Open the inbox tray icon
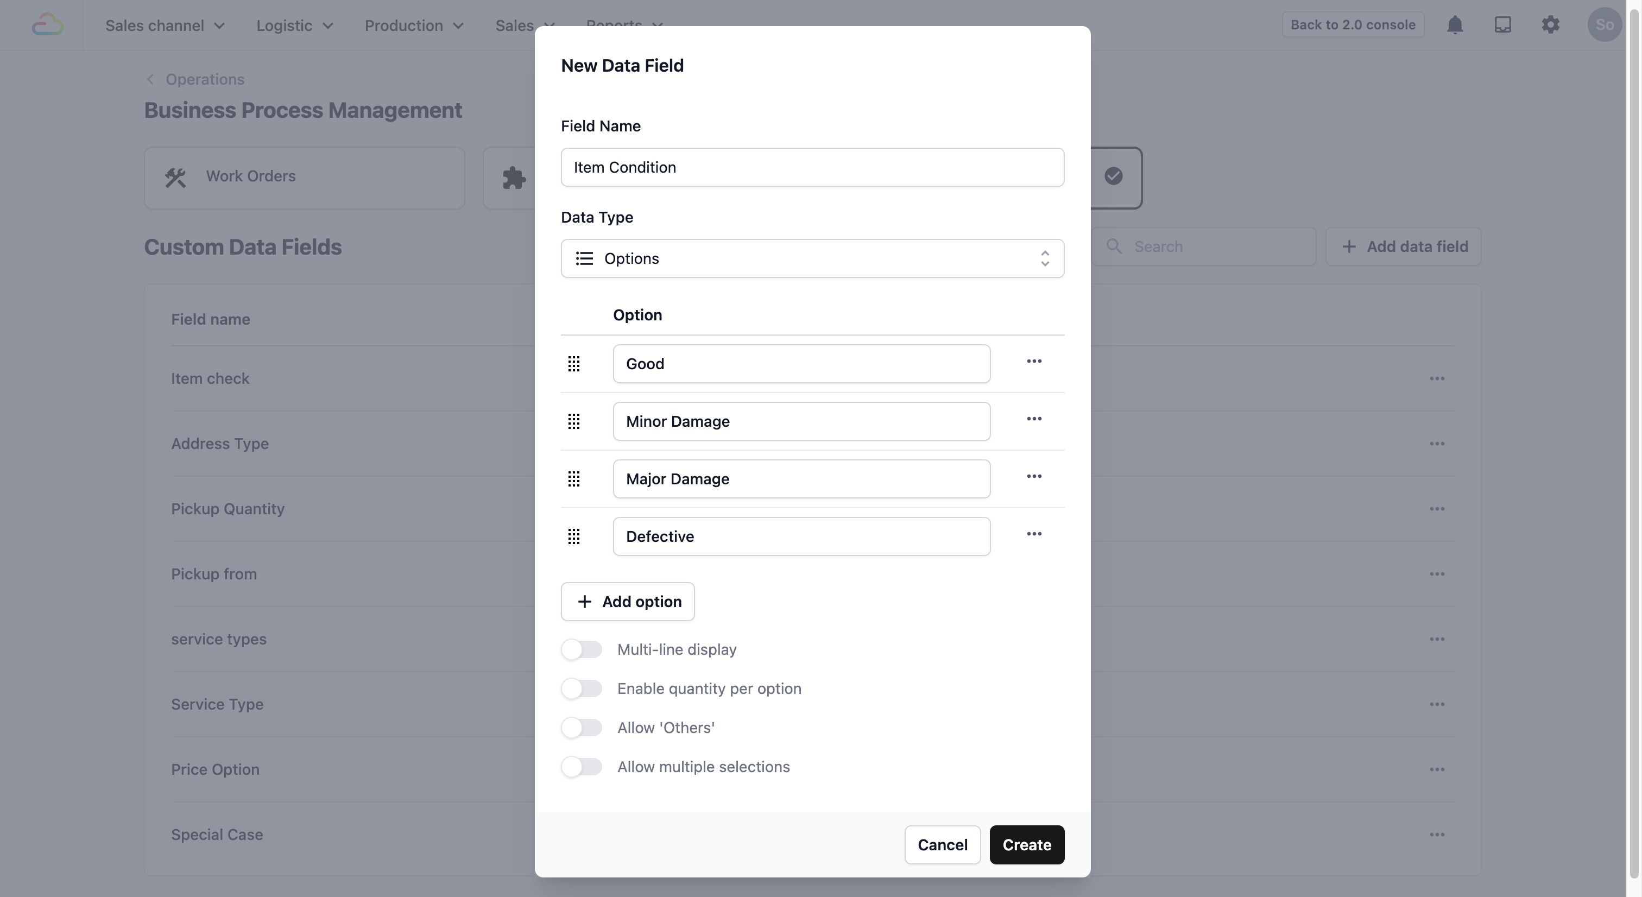This screenshot has width=1642, height=897. point(1502,25)
